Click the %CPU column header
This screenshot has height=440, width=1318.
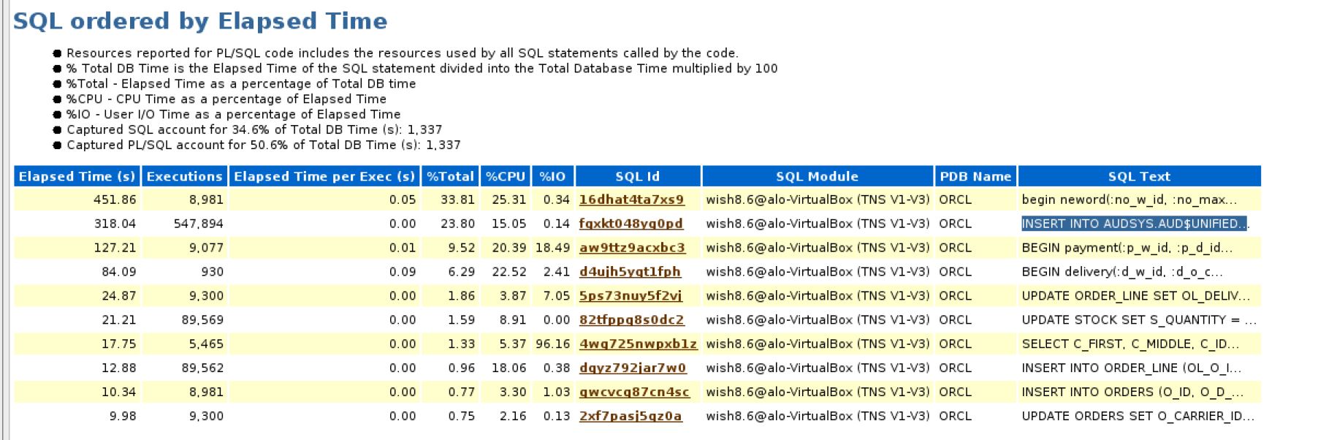506,176
